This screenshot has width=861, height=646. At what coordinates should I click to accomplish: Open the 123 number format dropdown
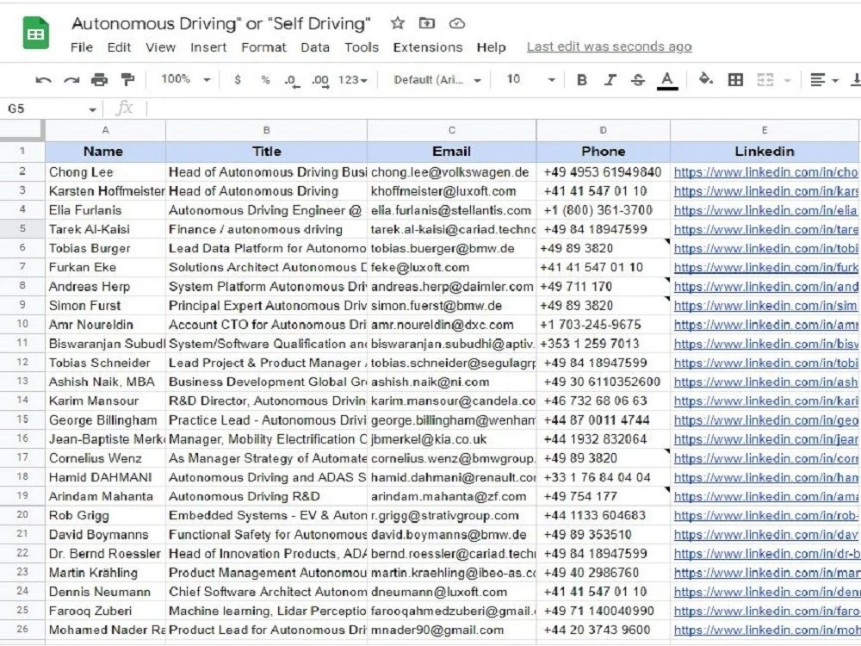click(352, 80)
